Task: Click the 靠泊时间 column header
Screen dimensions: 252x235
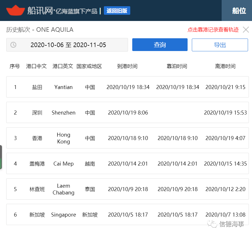Action: click(x=177, y=66)
